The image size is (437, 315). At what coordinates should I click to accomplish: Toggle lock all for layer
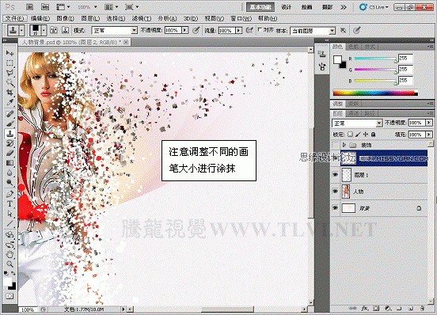point(373,135)
